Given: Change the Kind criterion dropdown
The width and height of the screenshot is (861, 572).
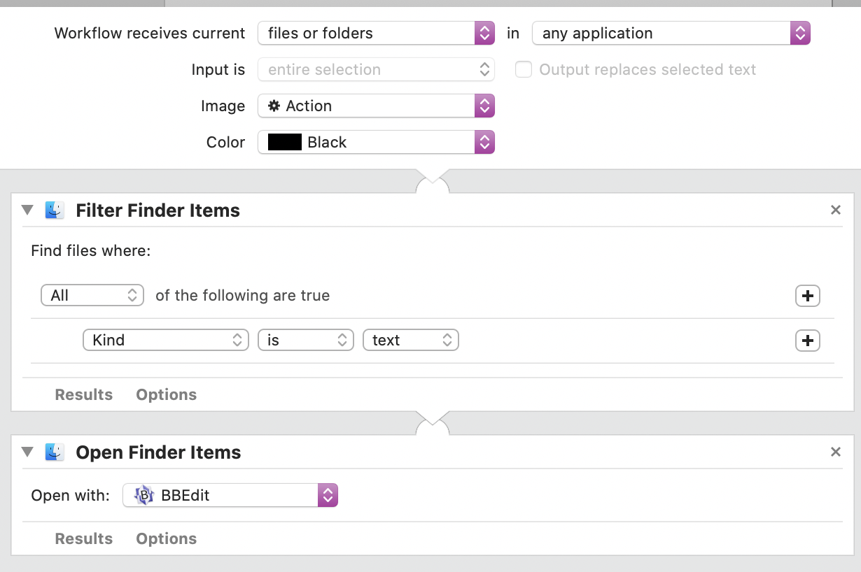Looking at the screenshot, I should (165, 341).
